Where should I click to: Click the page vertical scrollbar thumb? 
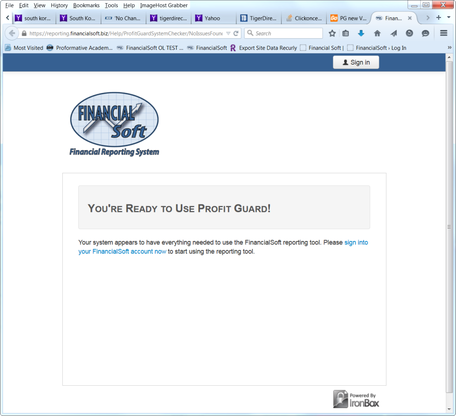[x=449, y=227]
